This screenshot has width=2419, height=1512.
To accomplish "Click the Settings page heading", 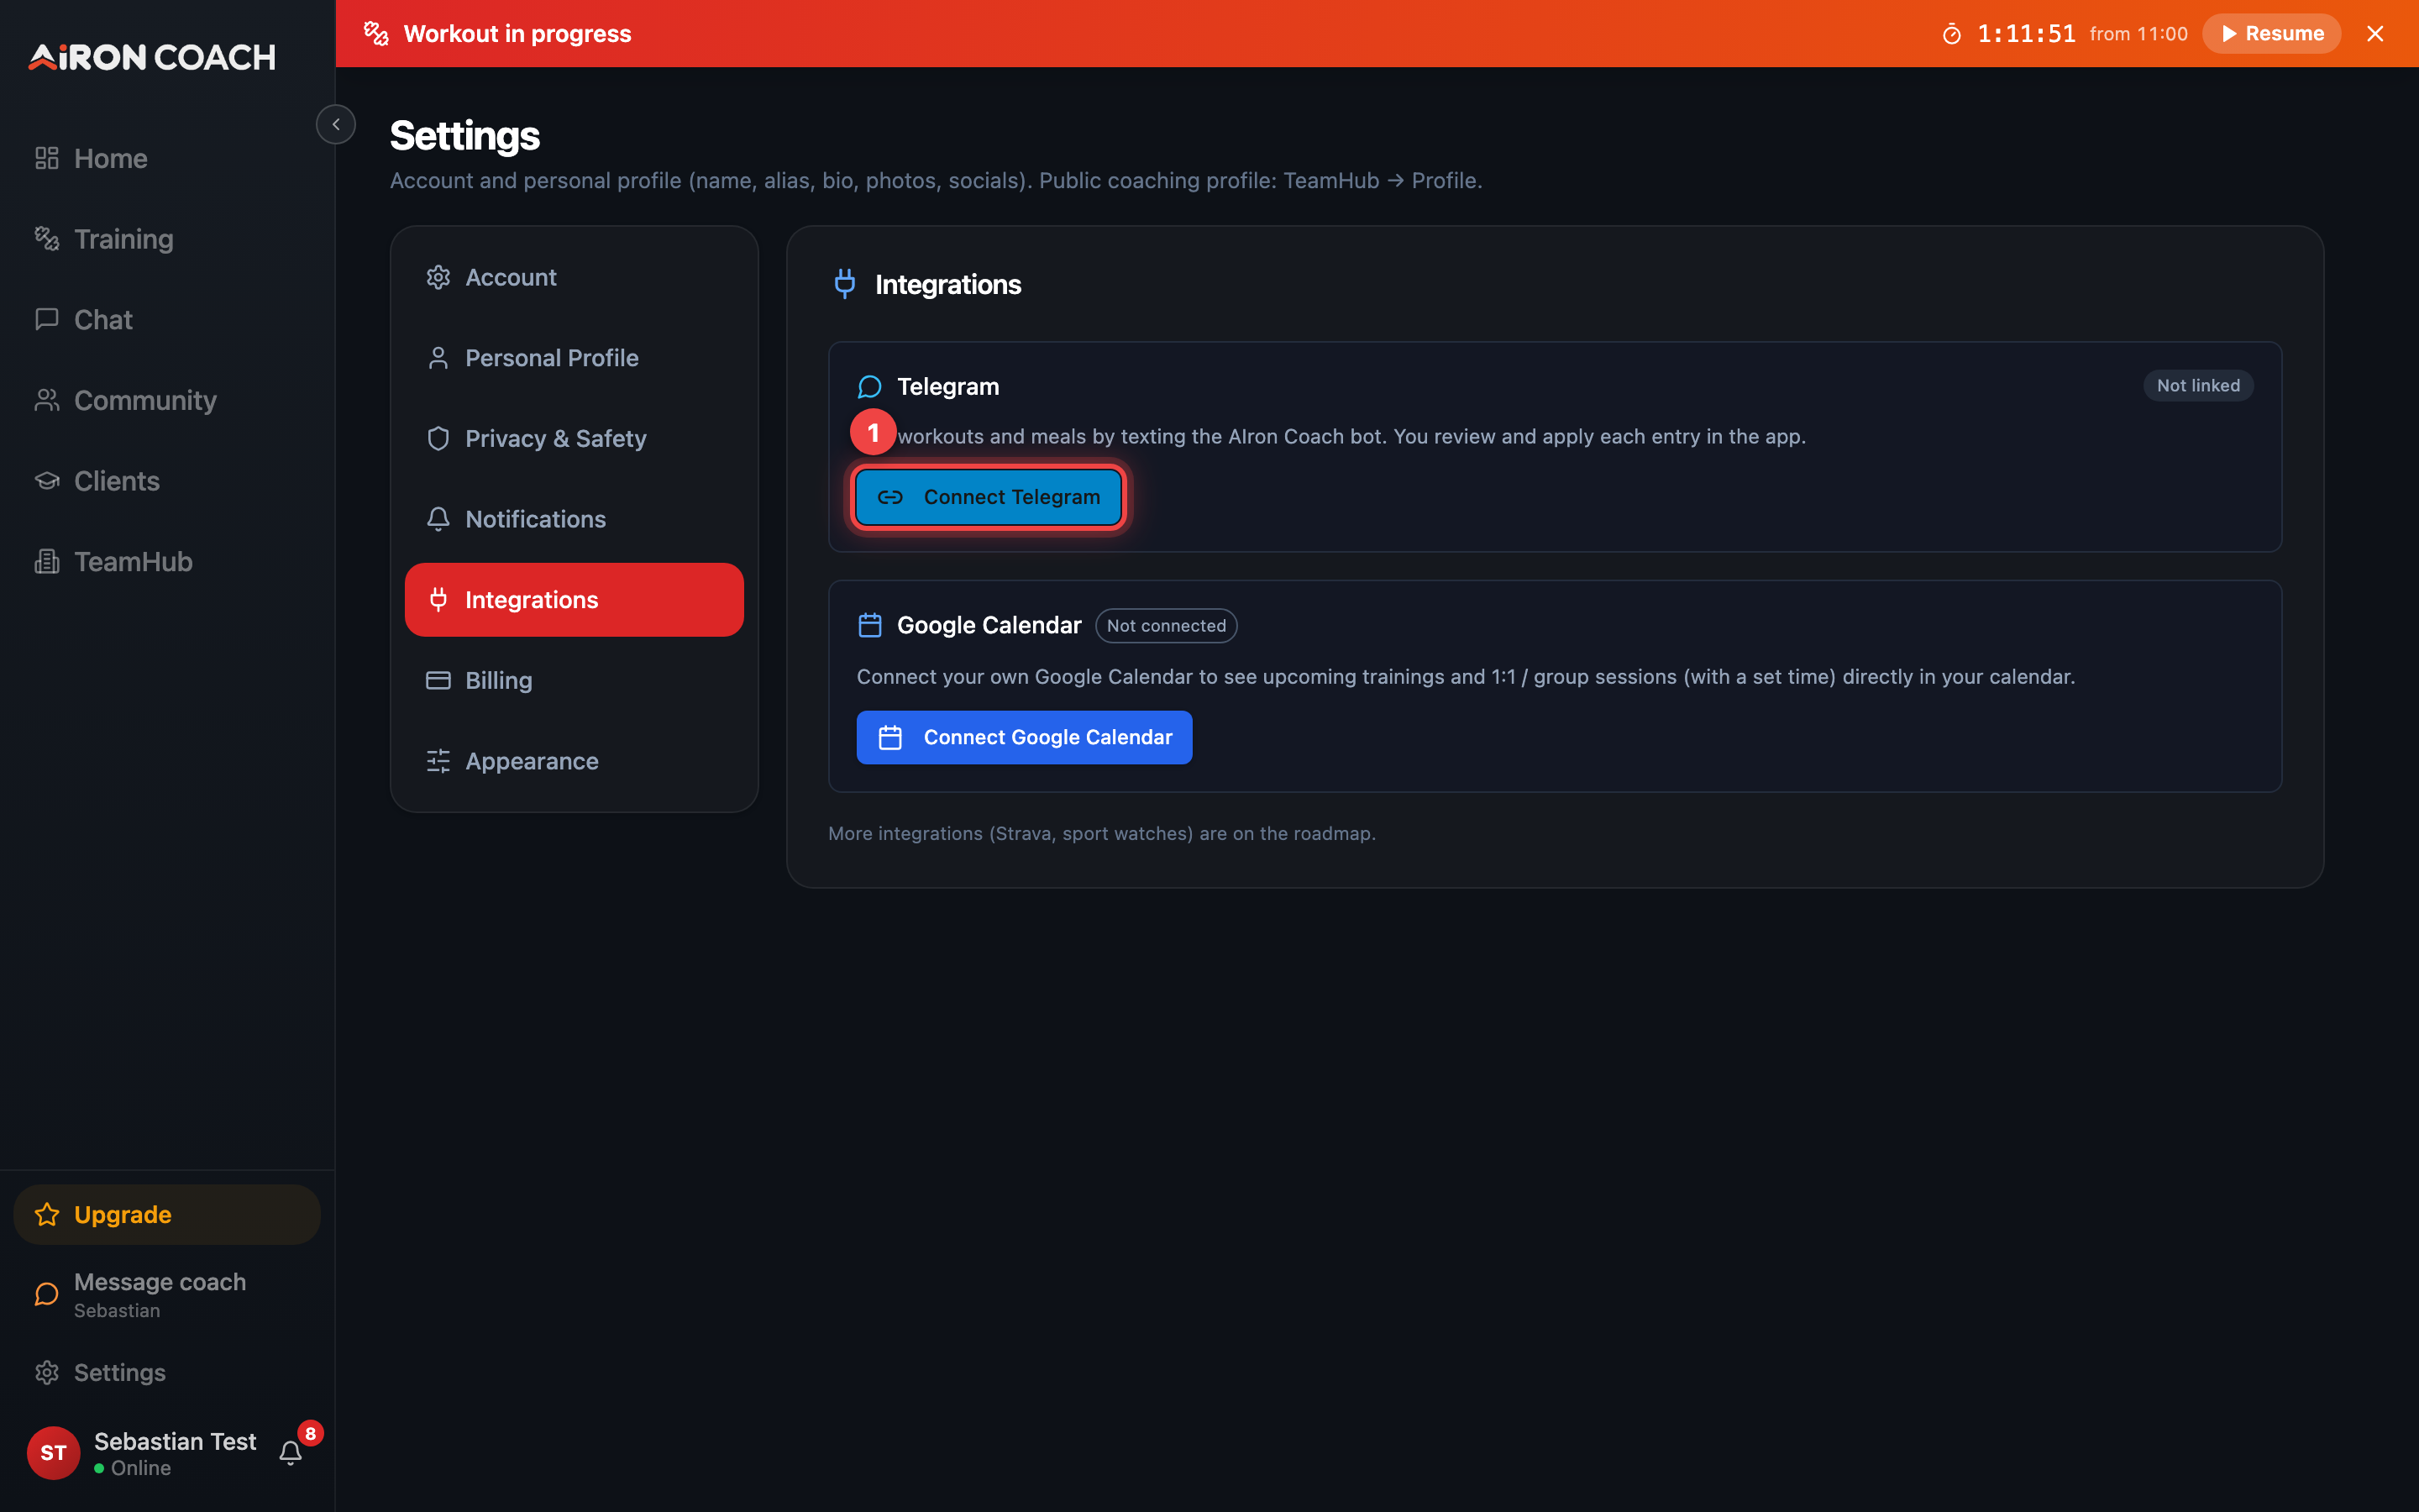I will [x=464, y=135].
